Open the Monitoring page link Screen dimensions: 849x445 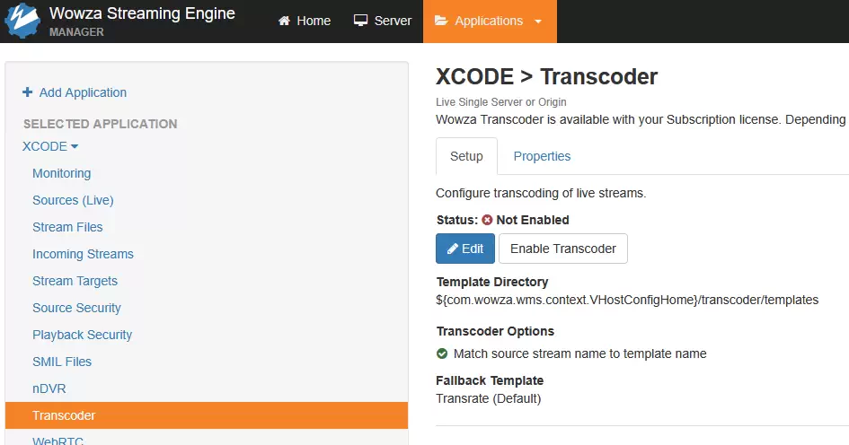(62, 173)
